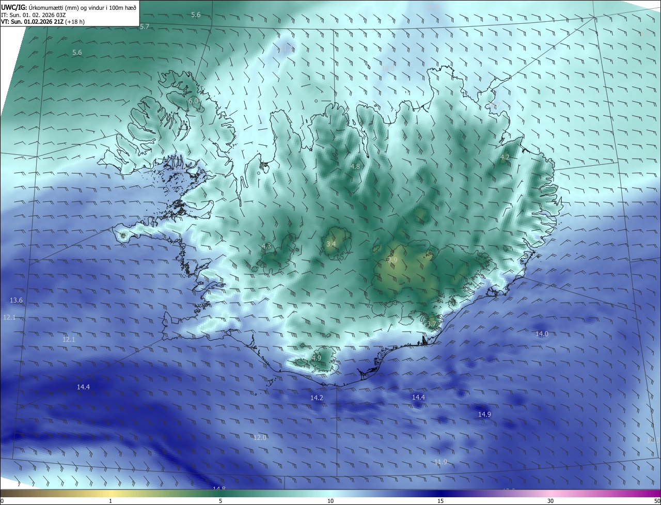
Task: Click the UWC/IG Úrkomumætti title line
Action: 69,7
